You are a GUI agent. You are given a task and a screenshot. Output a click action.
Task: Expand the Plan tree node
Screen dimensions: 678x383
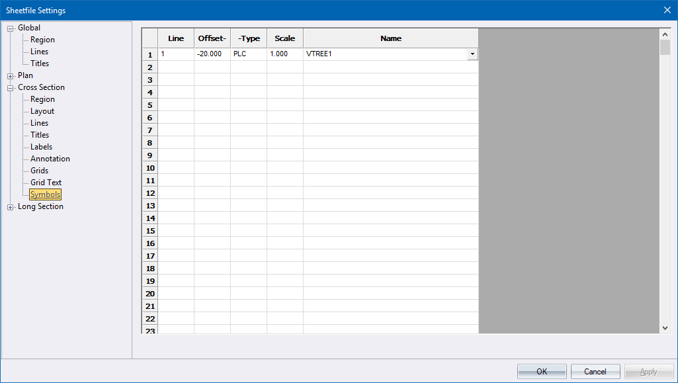tap(11, 76)
